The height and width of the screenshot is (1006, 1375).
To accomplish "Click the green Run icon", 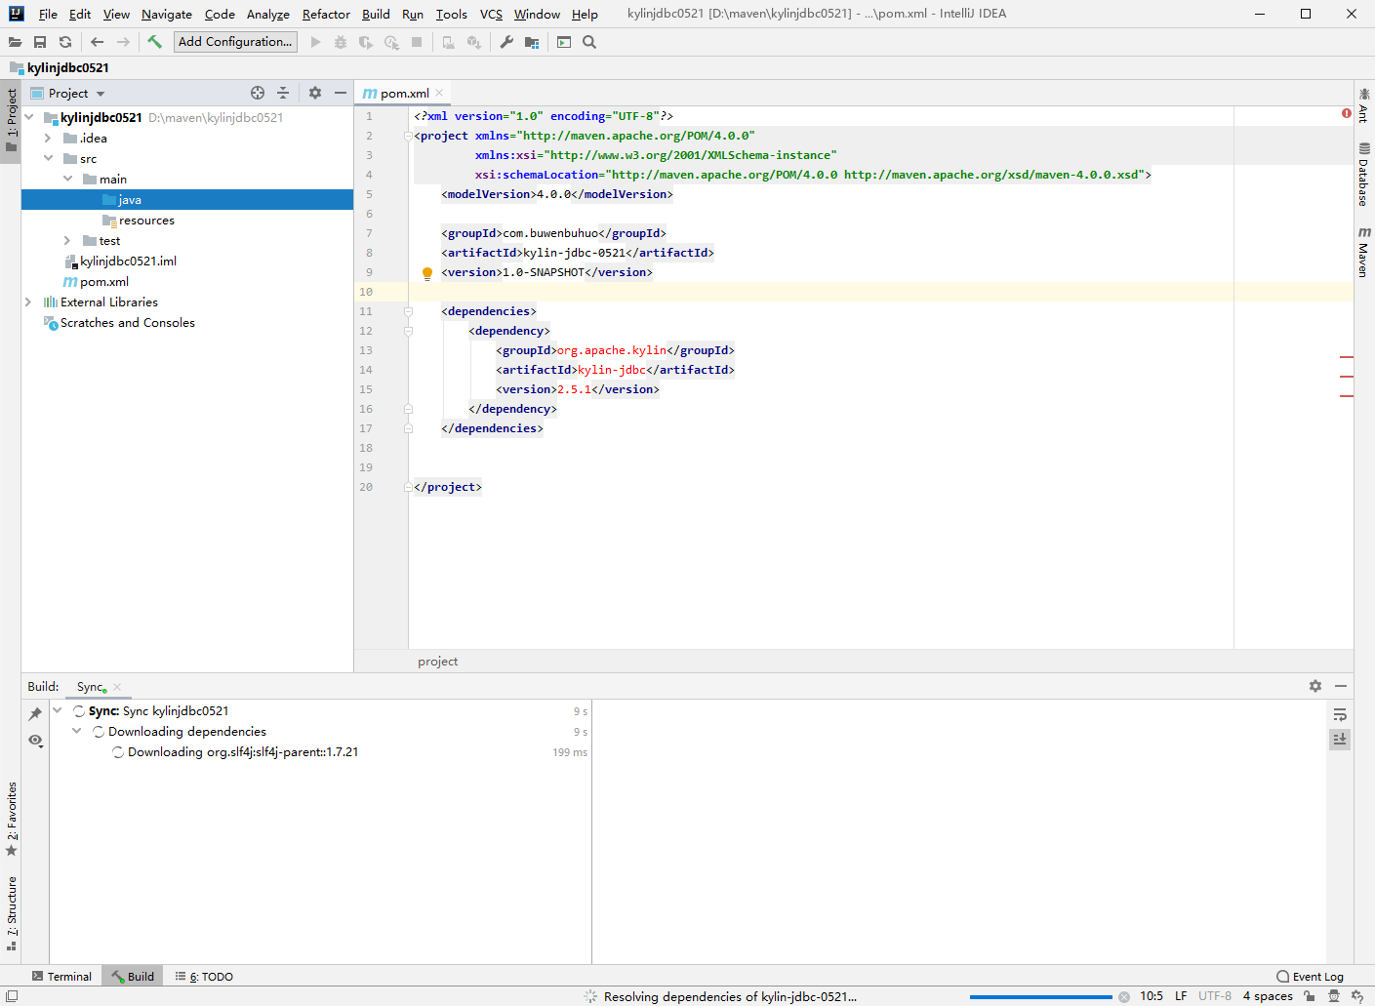I will [x=315, y=42].
